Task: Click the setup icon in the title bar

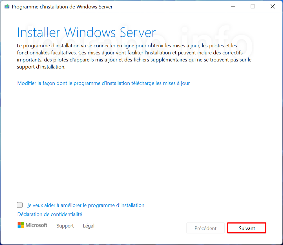Action: tap(7, 6)
